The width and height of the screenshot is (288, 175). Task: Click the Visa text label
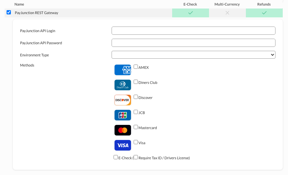point(142,143)
